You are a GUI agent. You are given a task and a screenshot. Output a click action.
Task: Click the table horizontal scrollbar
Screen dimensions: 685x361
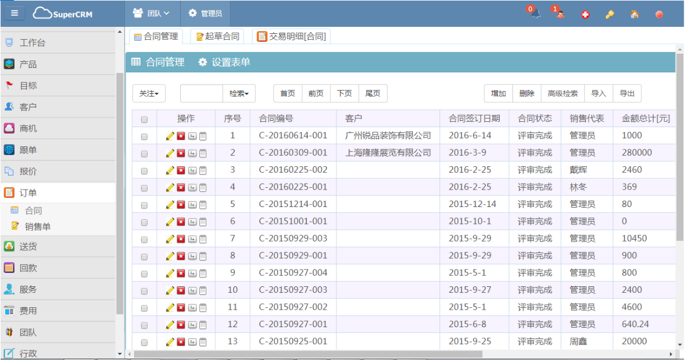point(308,354)
